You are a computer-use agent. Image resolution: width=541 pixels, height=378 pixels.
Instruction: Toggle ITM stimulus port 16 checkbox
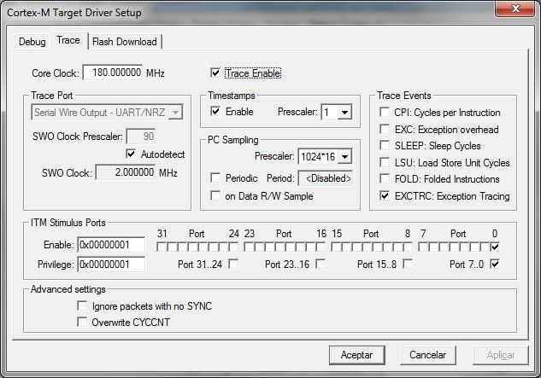click(320, 247)
